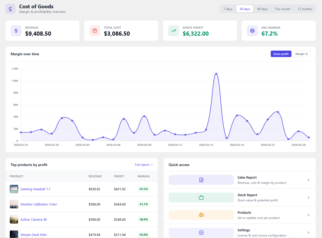Screen dimensions: 322x238
Task: Open the Settings gear icon
Action: [201, 232]
